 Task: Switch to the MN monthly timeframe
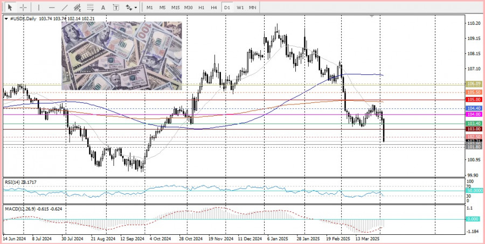click(x=253, y=8)
